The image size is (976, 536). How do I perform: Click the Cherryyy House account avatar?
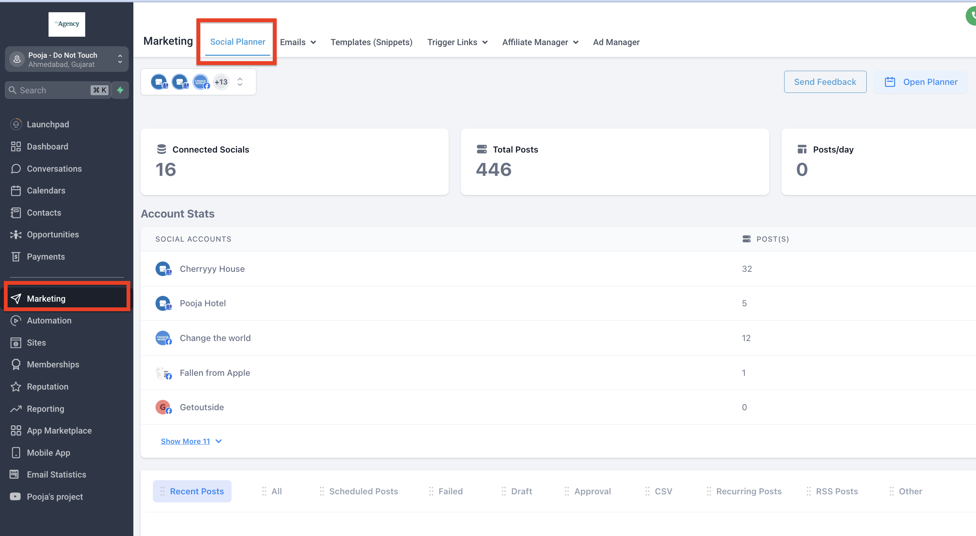[x=163, y=269]
